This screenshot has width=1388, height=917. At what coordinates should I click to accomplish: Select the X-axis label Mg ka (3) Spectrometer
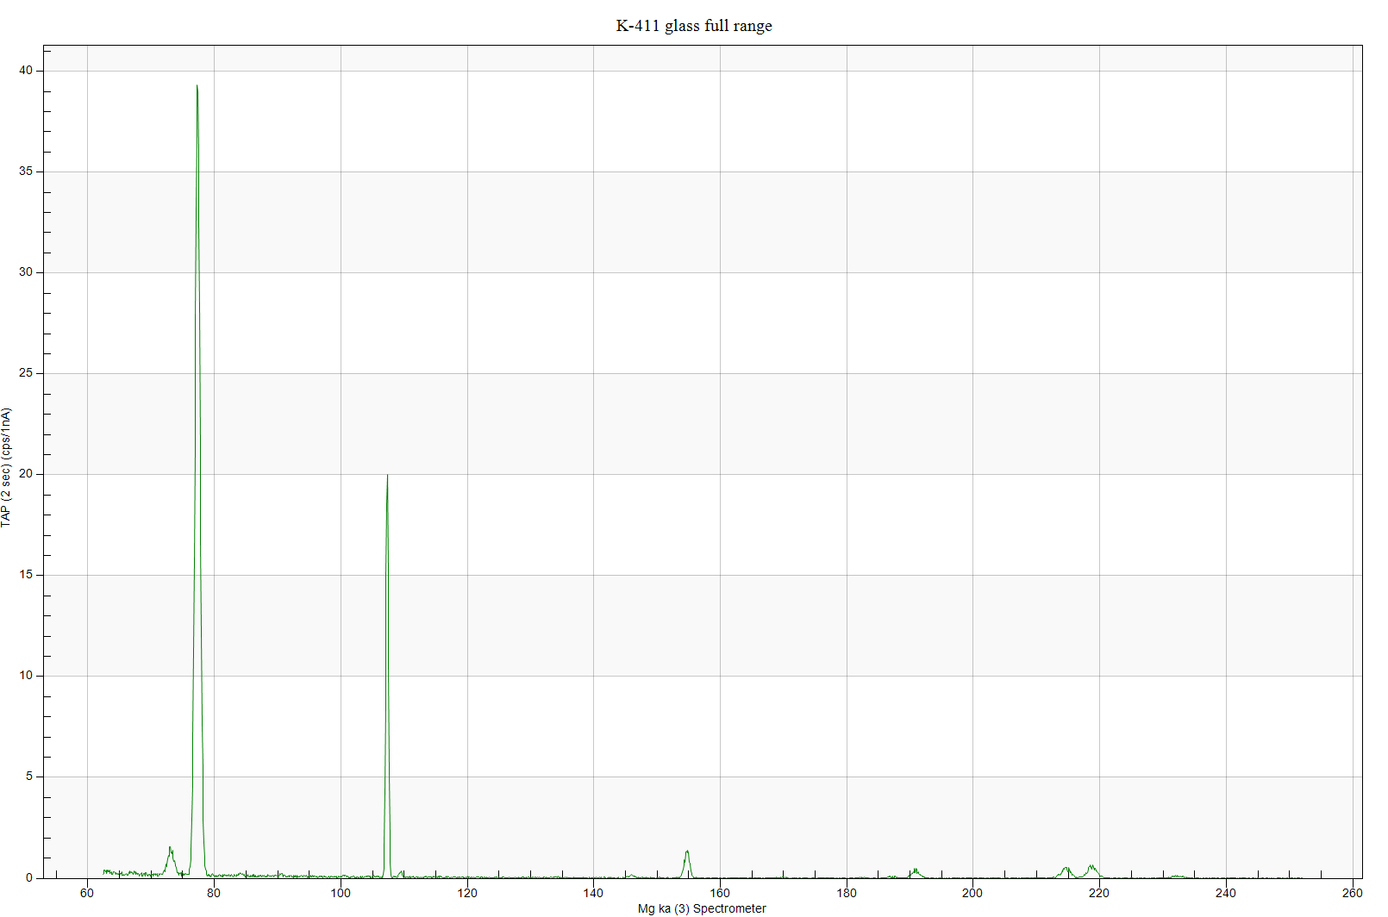tap(701, 908)
